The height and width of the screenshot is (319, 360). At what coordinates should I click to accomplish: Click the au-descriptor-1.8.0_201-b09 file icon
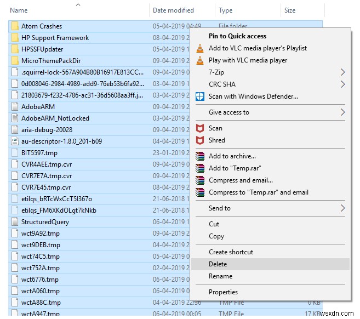pyautogui.click(x=15, y=141)
